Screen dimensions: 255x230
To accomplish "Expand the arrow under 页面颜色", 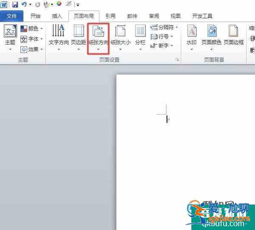I will point(211,49).
